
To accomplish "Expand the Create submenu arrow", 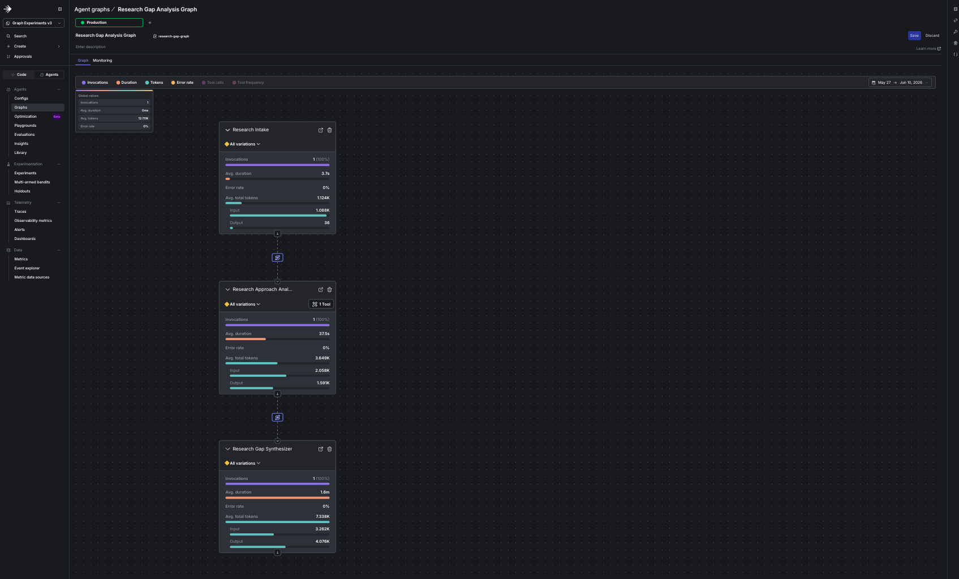I will pyautogui.click(x=59, y=46).
